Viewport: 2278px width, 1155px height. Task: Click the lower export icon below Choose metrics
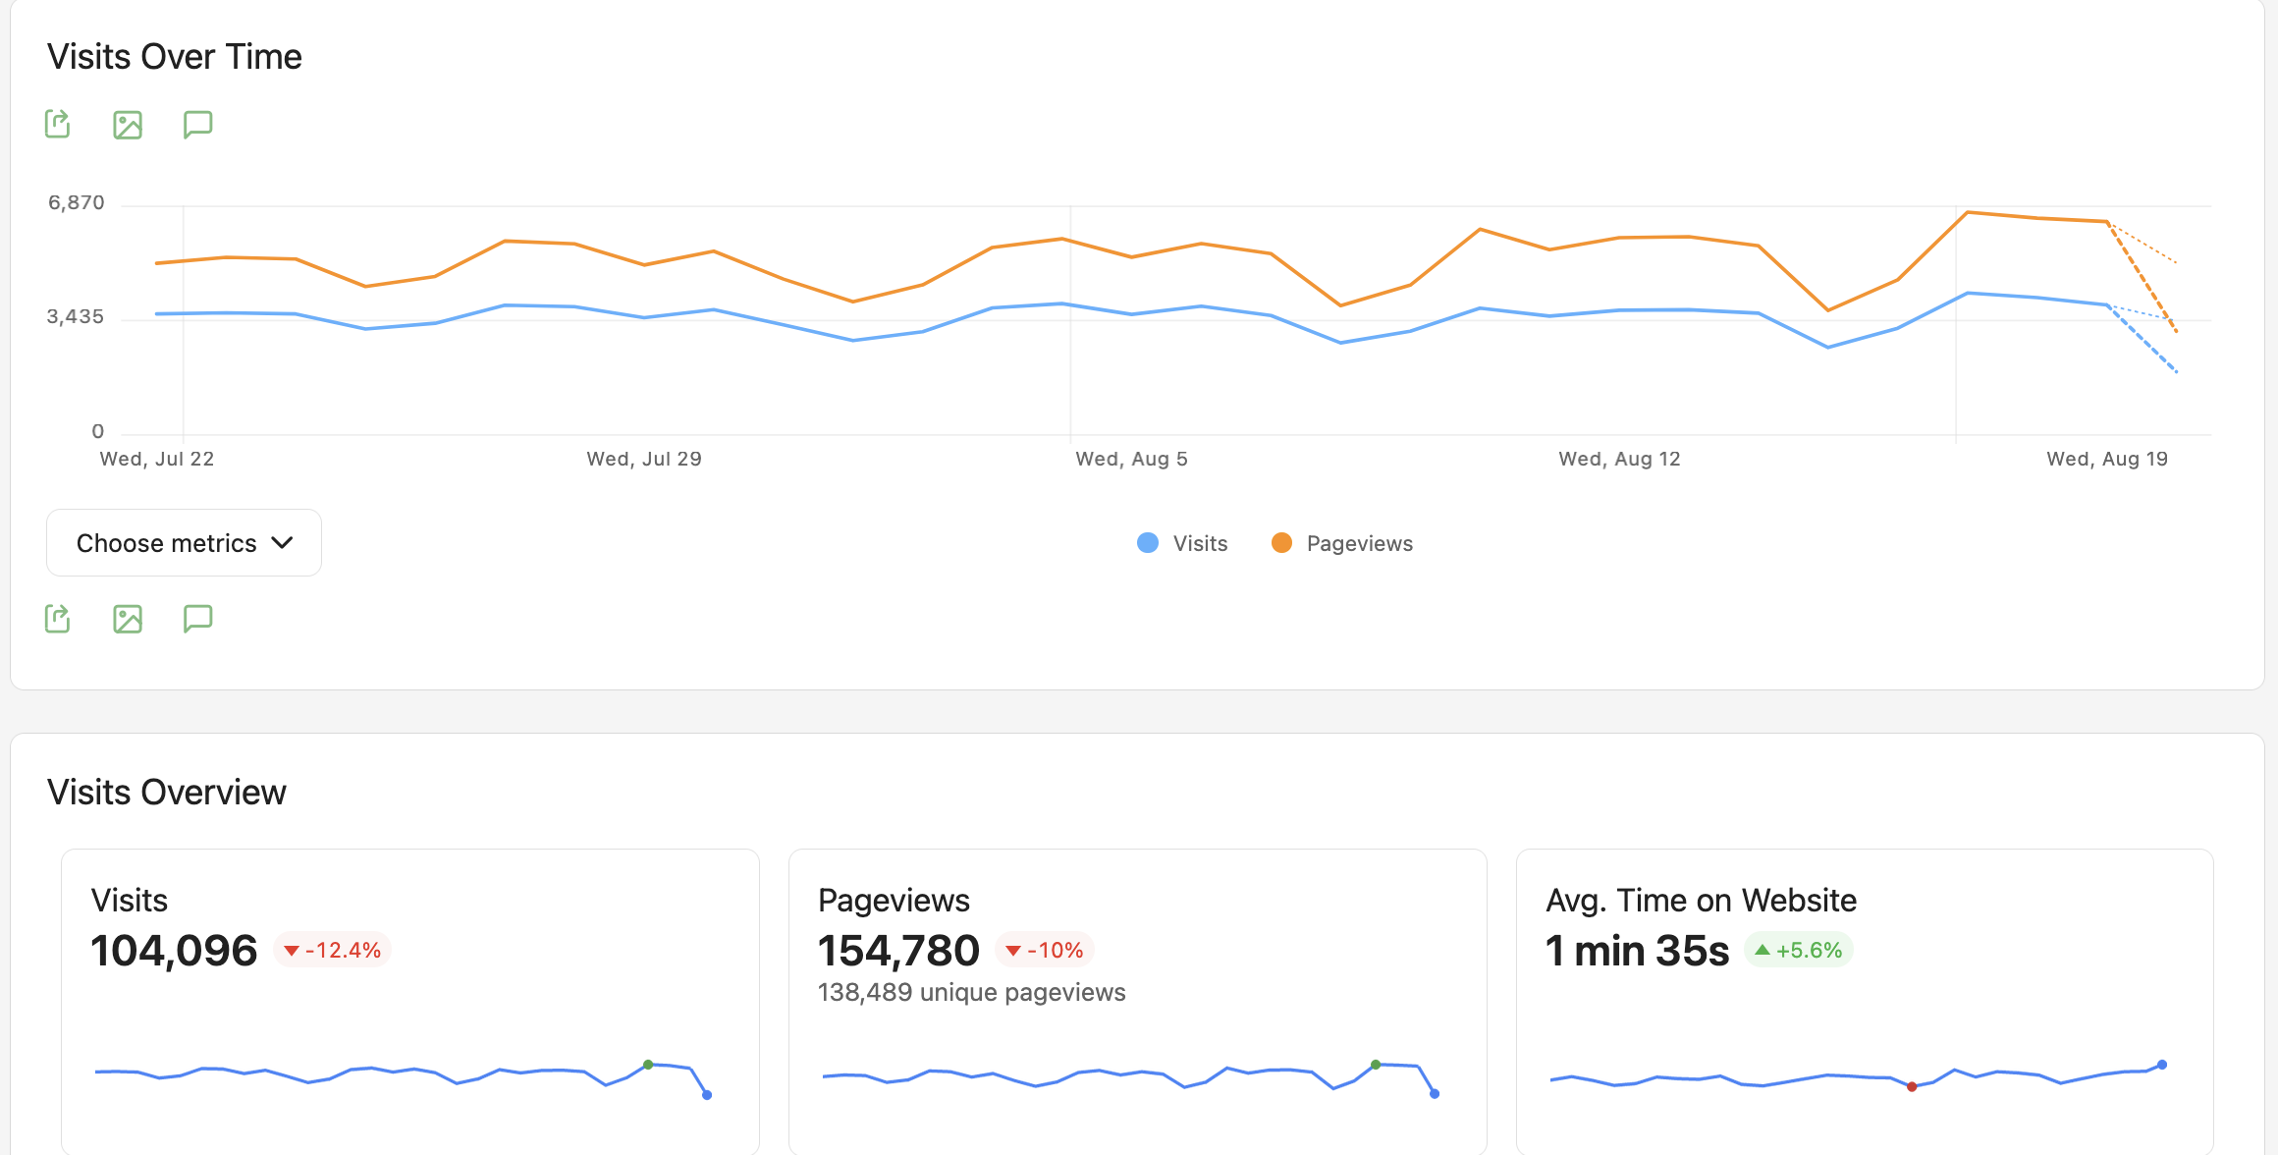[58, 619]
